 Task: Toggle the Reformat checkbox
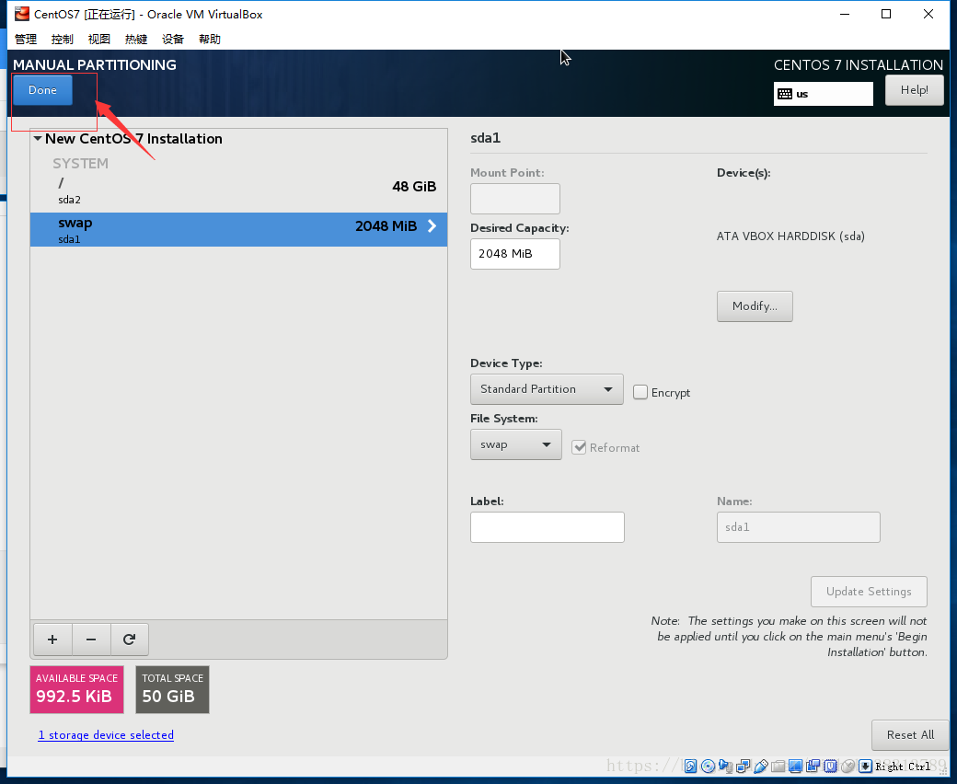point(579,447)
